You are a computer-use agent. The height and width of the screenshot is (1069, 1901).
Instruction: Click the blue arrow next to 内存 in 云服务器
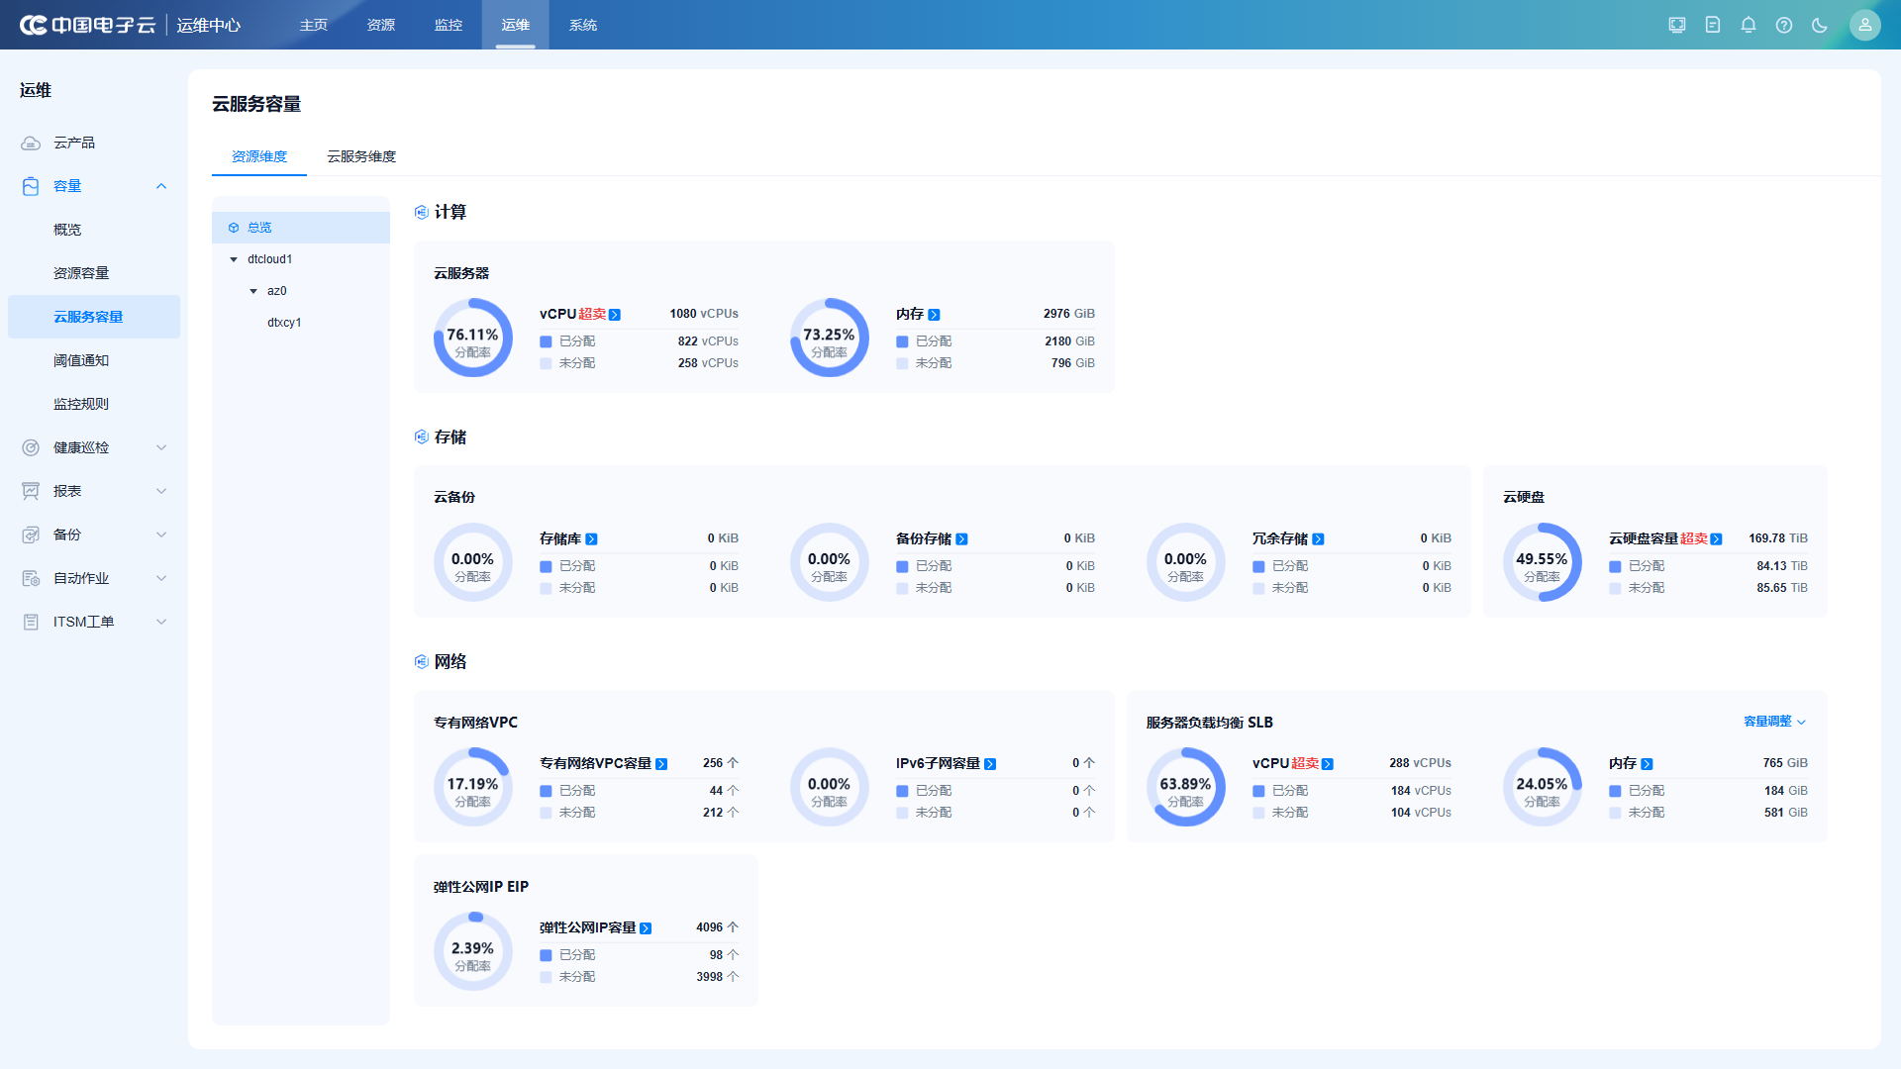pyautogui.click(x=934, y=315)
